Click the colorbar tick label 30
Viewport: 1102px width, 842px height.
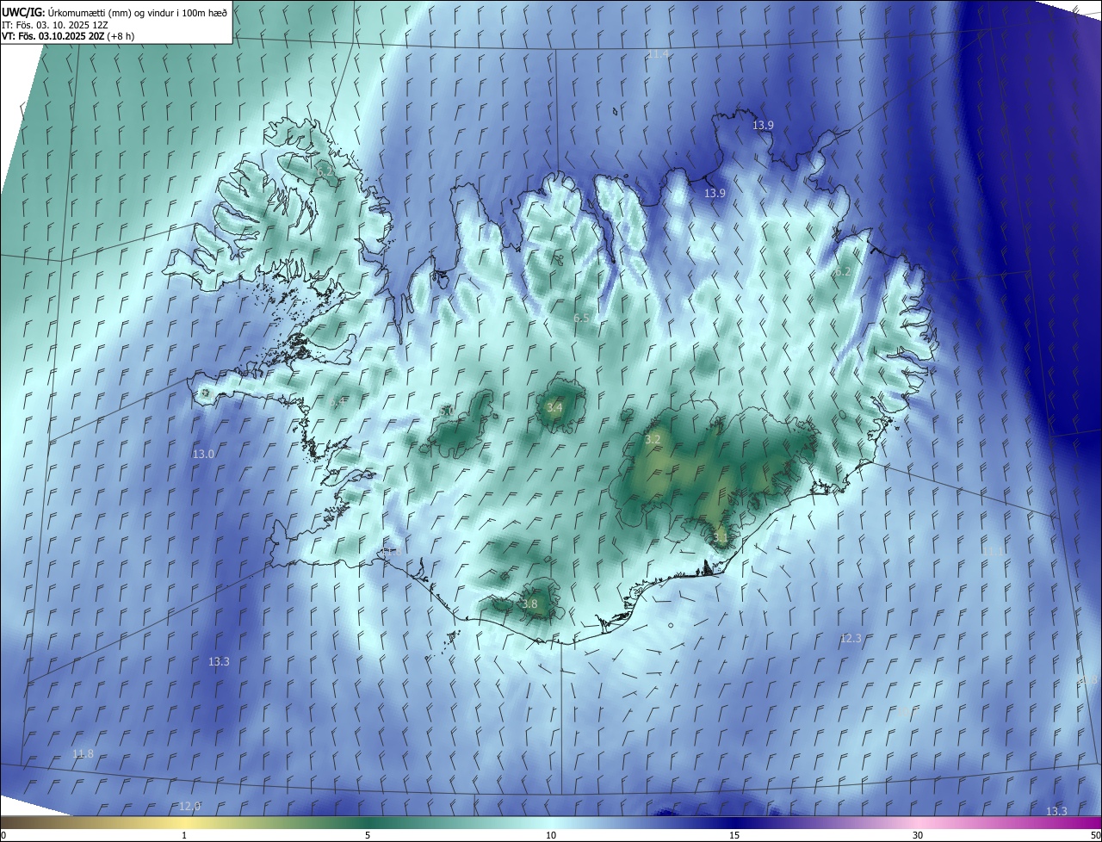(918, 836)
